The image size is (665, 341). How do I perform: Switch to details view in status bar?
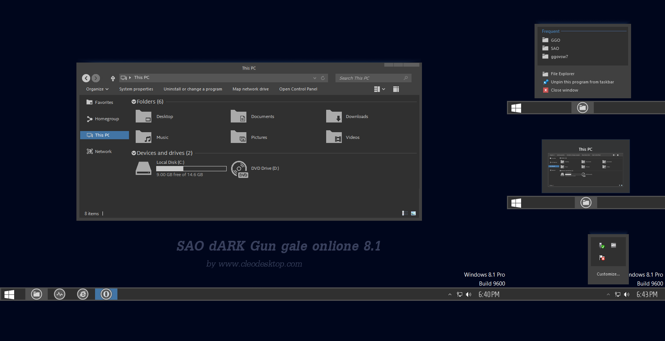[x=405, y=213]
